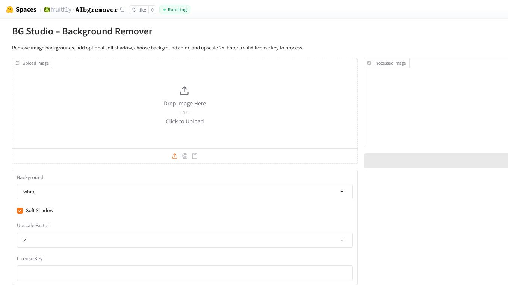
Task: Open the fruitf1y profile link
Action: [61, 10]
